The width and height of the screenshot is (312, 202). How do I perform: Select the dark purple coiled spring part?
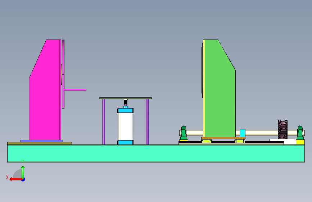point(282,129)
